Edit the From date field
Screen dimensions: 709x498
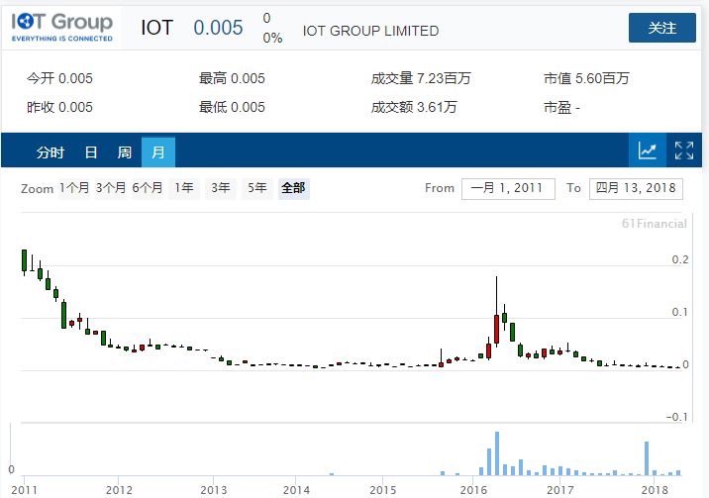[508, 188]
